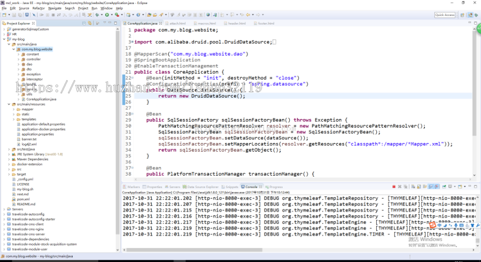This screenshot has height=262, width=481.
Task: Switch to the header.html editor tab
Action: click(x=235, y=23)
